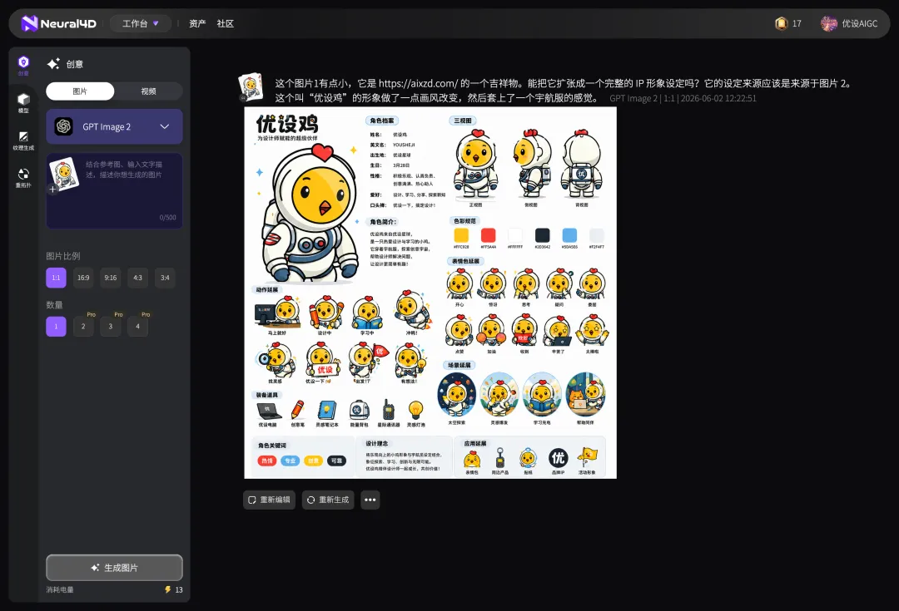Image resolution: width=899 pixels, height=611 pixels.
Task: Click the lightning energy cost icon
Action: [x=168, y=589]
